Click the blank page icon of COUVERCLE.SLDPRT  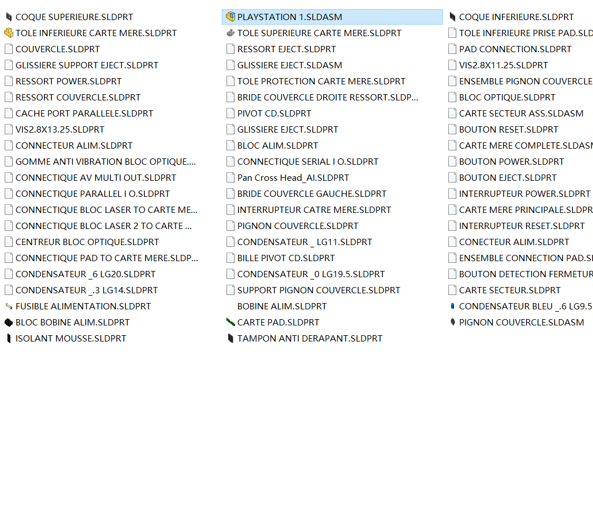click(x=9, y=49)
